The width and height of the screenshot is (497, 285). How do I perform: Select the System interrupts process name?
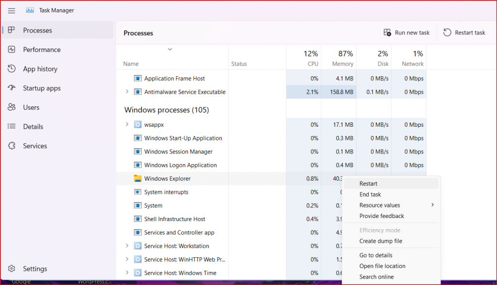click(166, 192)
